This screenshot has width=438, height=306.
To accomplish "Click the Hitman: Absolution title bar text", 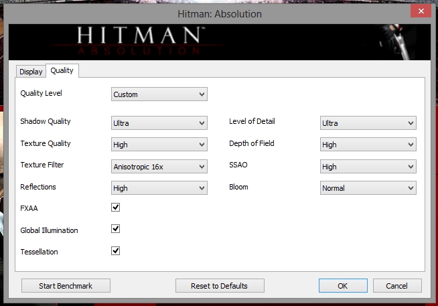I will tap(220, 14).
